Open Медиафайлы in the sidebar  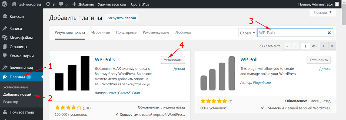coord(21,38)
